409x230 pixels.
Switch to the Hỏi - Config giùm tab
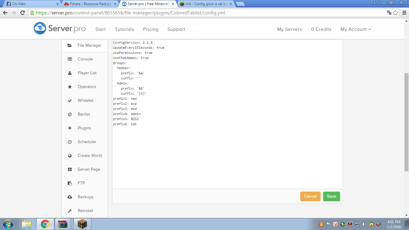pos(206,4)
